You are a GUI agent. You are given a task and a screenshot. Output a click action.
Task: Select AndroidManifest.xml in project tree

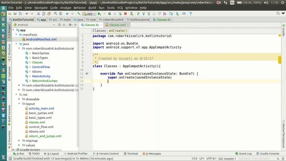pyautogui.click(x=41, y=39)
